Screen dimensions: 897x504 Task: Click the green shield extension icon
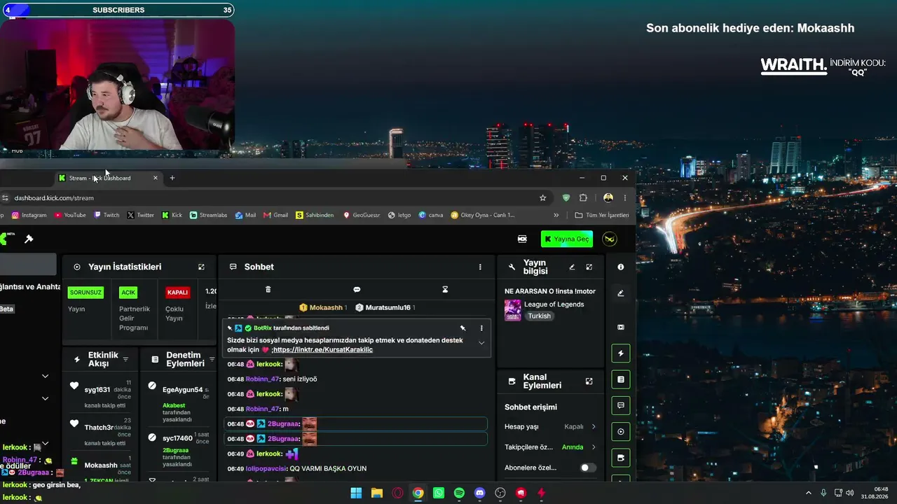click(x=566, y=198)
